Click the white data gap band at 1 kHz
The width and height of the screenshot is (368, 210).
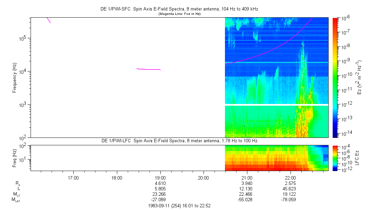click(276, 105)
